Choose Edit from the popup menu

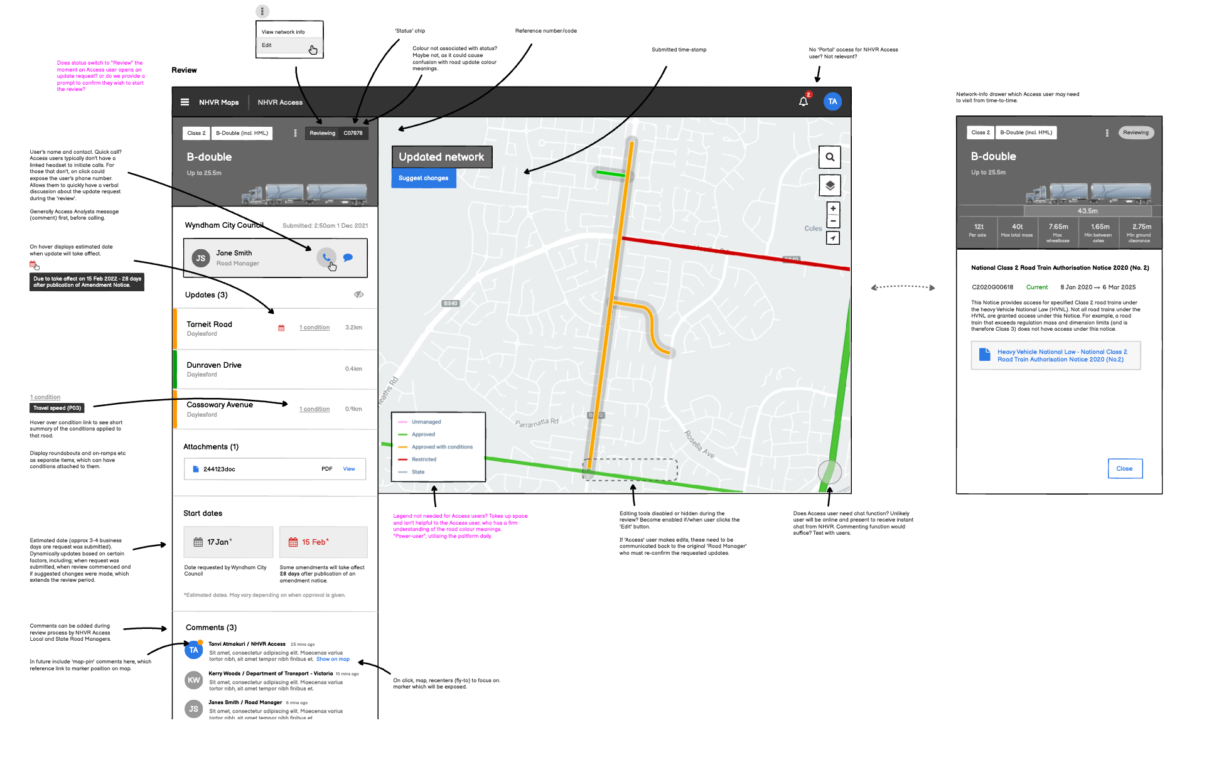267,45
